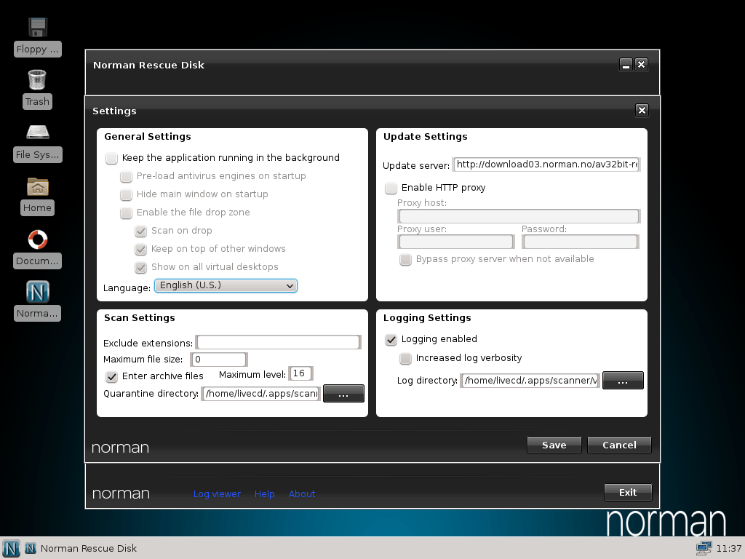This screenshot has height=559, width=745.
Task: Click the Proxy user field
Action: point(456,242)
